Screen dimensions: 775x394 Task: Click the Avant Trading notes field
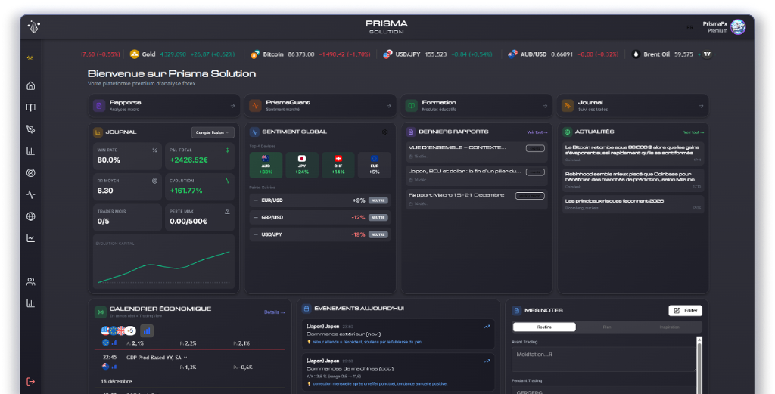(x=603, y=359)
